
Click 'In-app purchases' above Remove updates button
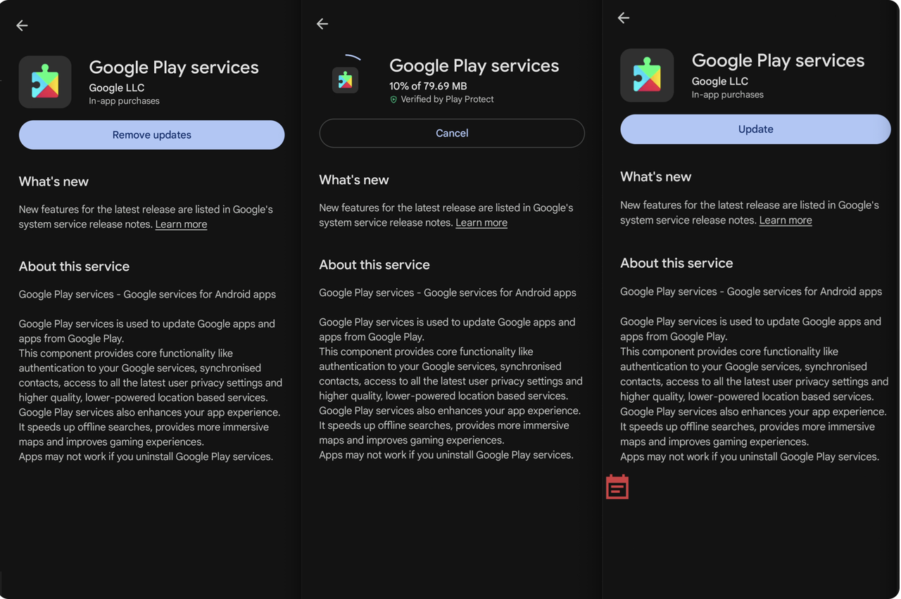tap(124, 101)
